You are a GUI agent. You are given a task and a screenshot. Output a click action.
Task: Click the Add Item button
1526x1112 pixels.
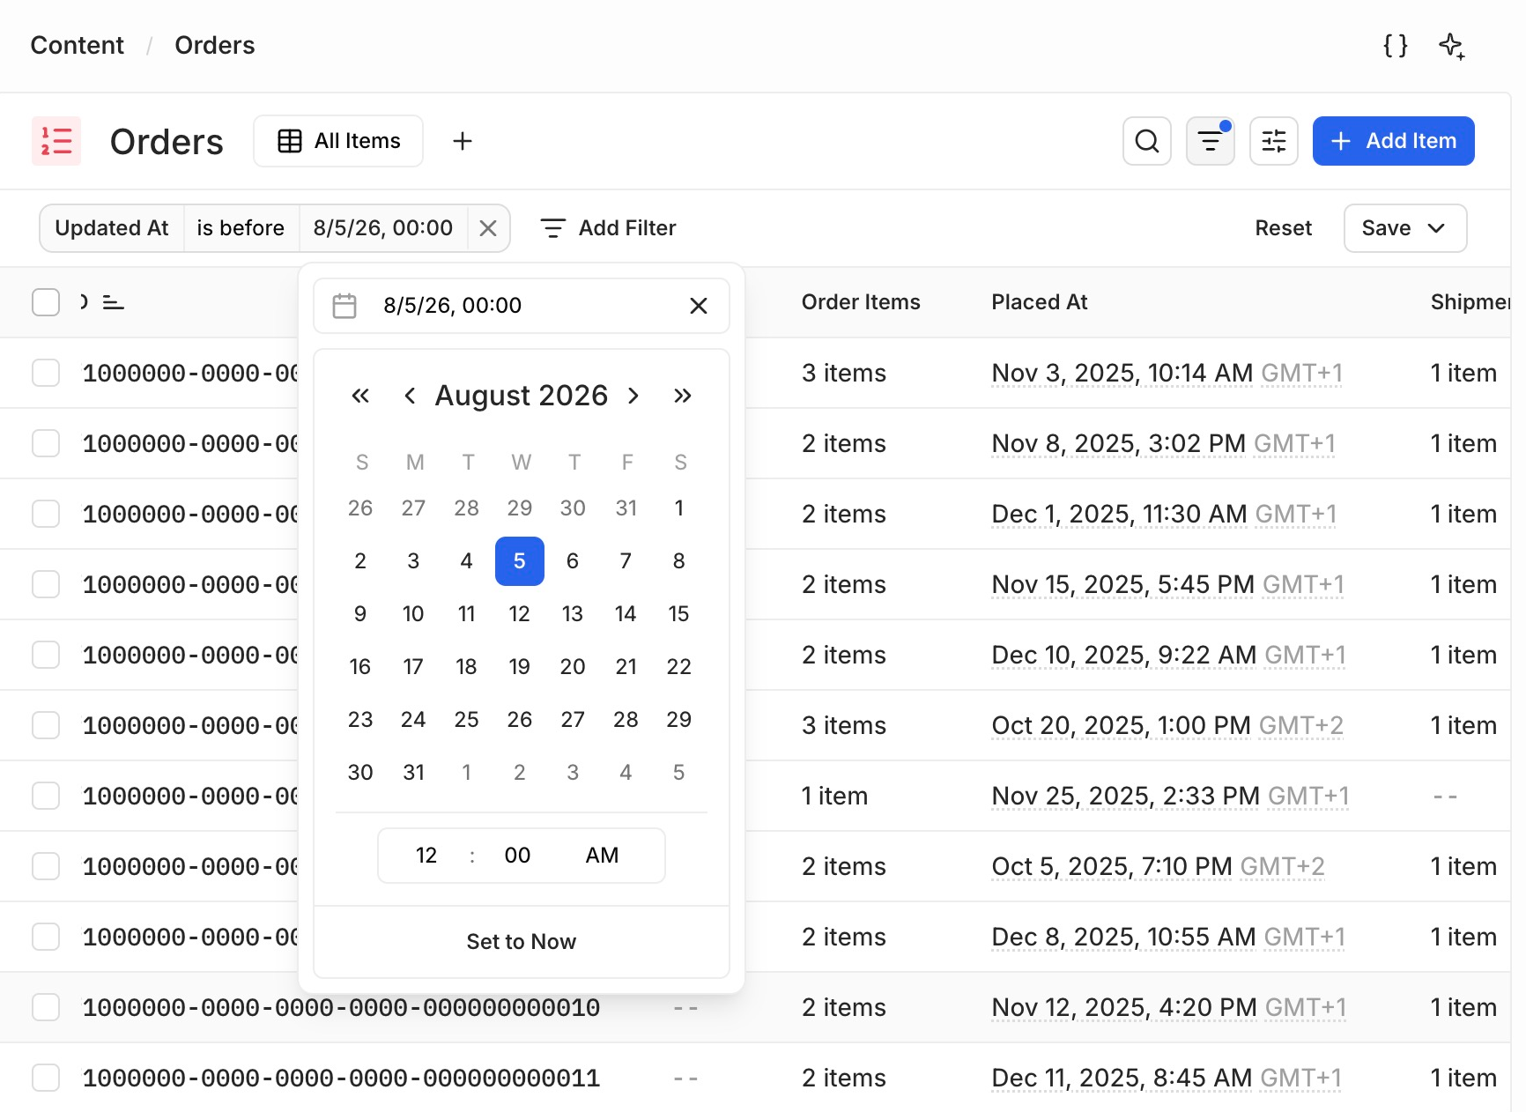pyautogui.click(x=1394, y=141)
